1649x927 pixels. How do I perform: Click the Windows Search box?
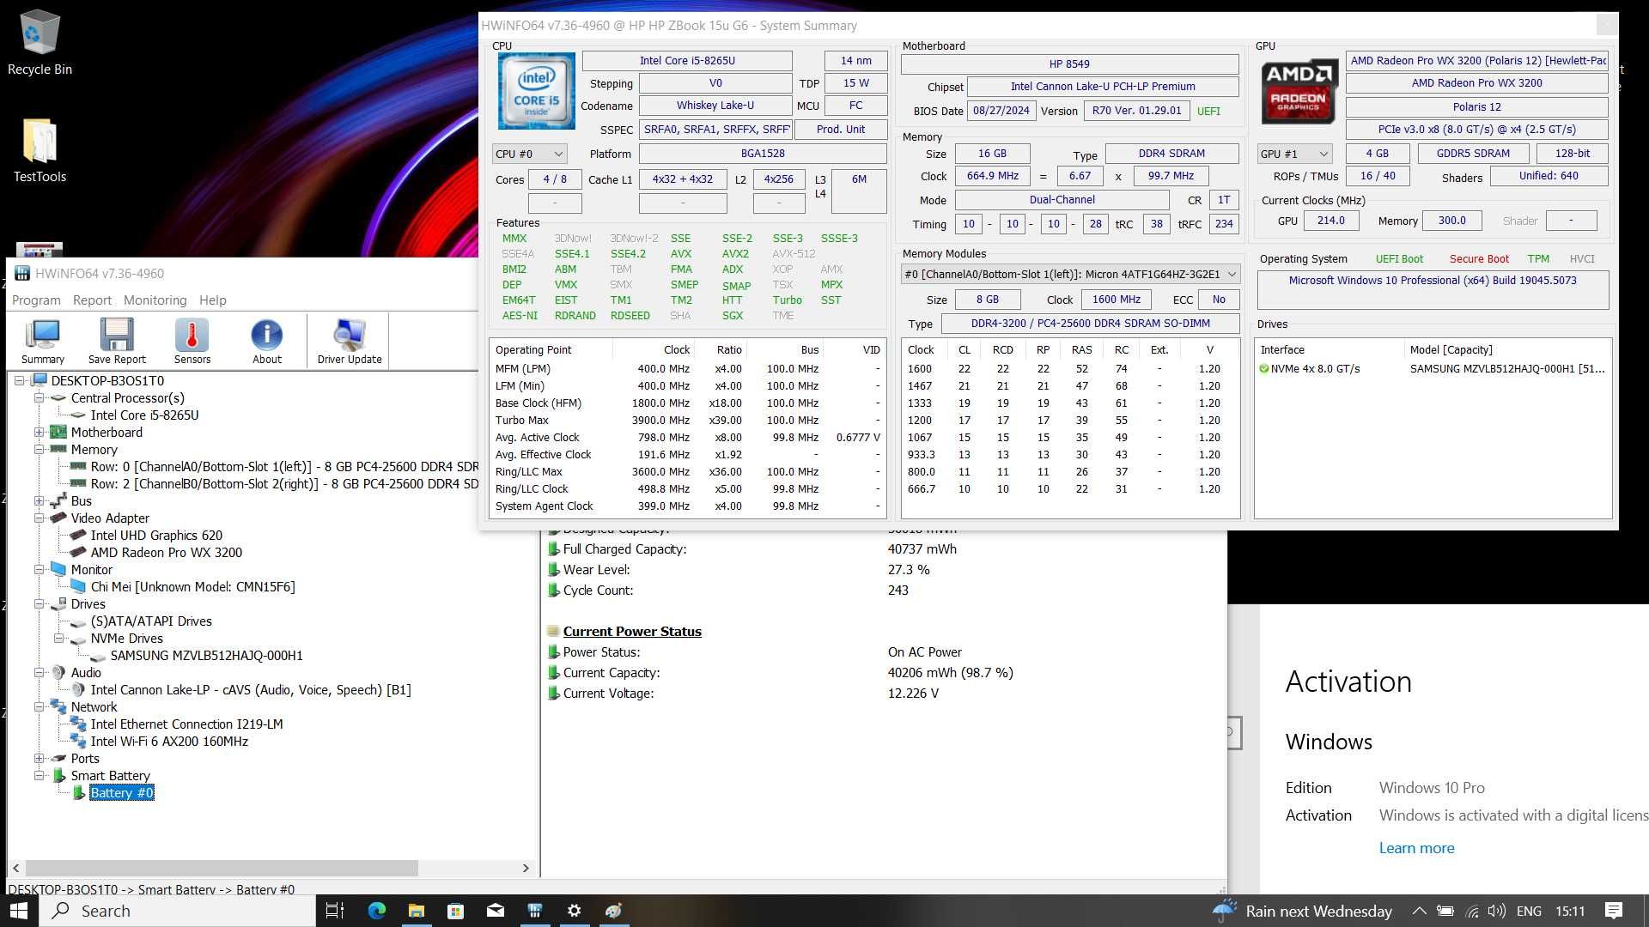(x=178, y=911)
